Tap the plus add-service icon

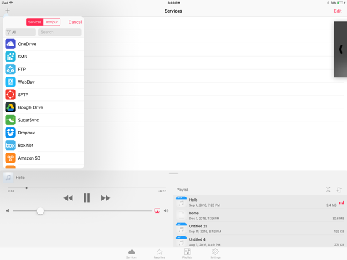pyautogui.click(x=8, y=11)
